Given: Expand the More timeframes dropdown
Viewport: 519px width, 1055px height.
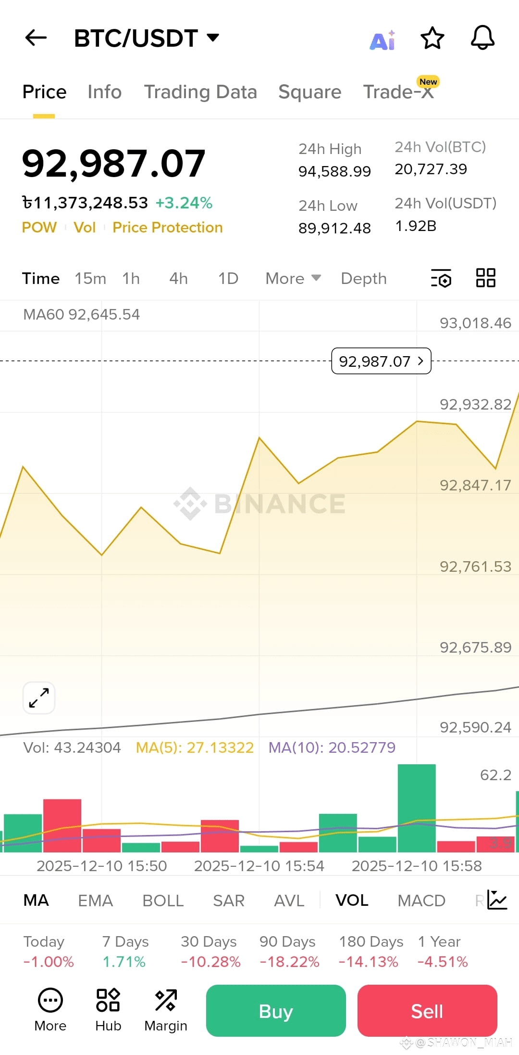Looking at the screenshot, I should point(293,278).
